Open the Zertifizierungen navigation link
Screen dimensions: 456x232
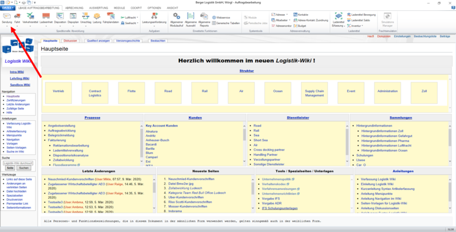16,100
